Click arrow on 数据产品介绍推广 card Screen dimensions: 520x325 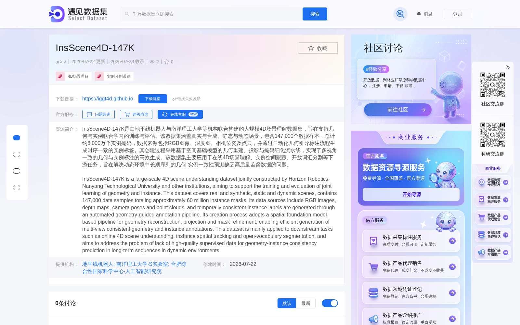coord(452,319)
